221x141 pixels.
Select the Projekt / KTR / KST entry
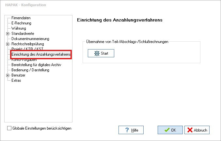click(x=27, y=49)
